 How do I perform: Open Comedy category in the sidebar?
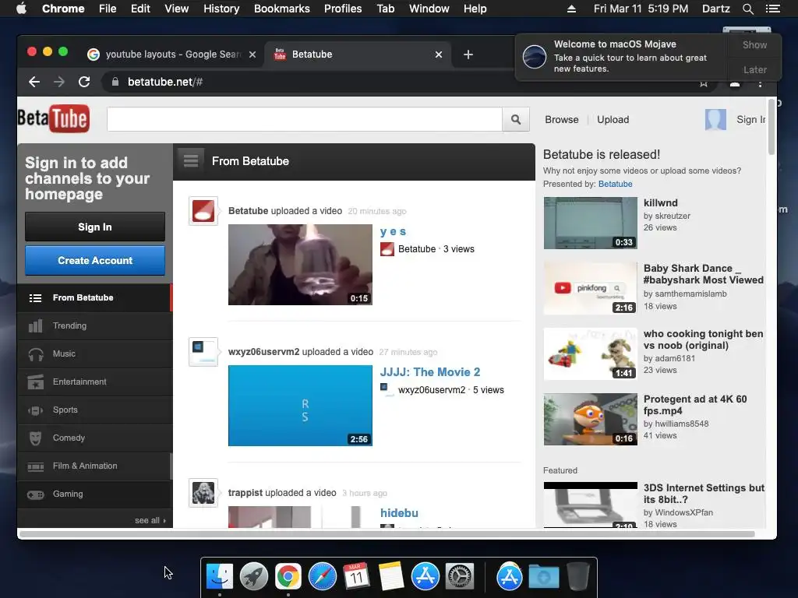[94, 438]
